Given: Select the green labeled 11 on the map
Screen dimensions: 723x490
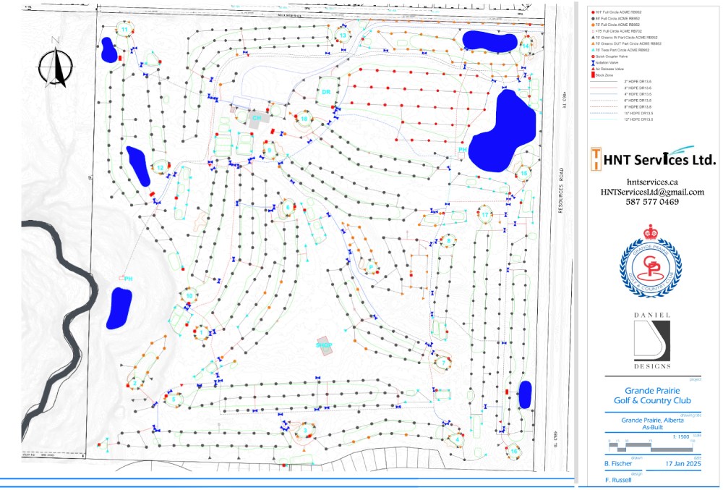Looking at the screenshot, I should point(124,30).
